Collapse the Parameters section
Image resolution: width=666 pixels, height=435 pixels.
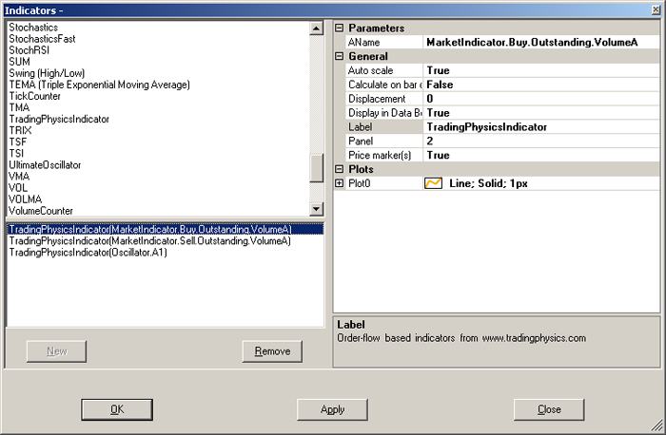pos(340,28)
